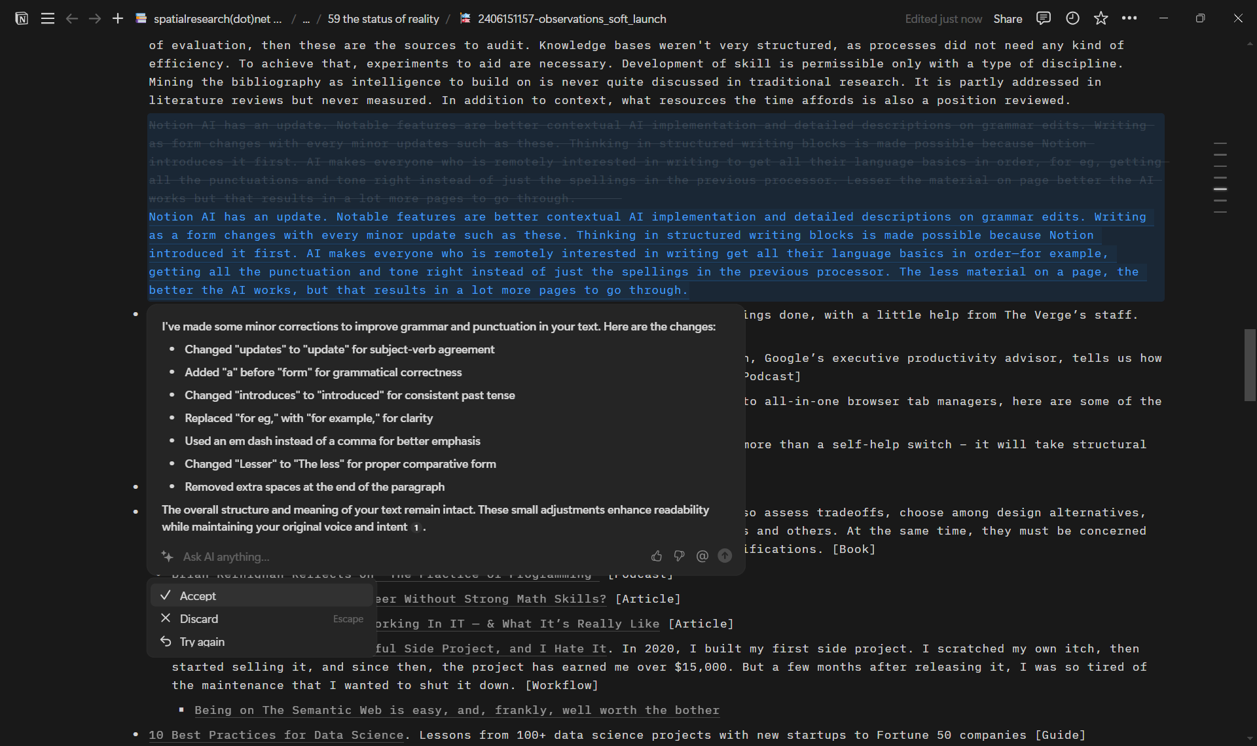
Task: Open citation footnote 1 in AI response
Action: [x=416, y=527]
